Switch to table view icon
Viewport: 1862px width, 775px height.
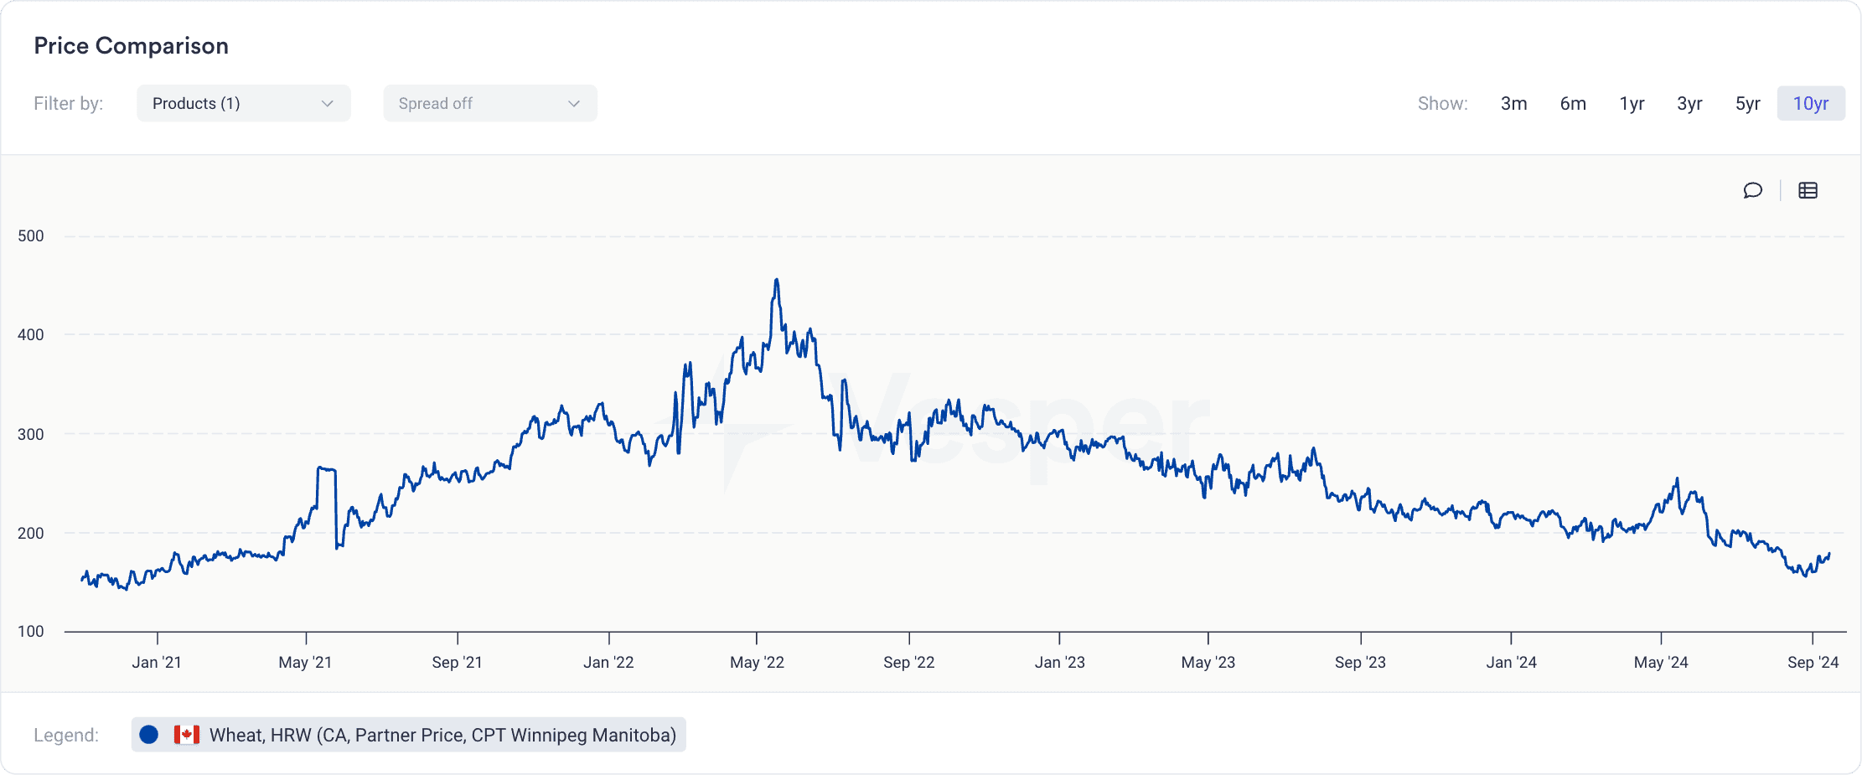click(x=1808, y=190)
